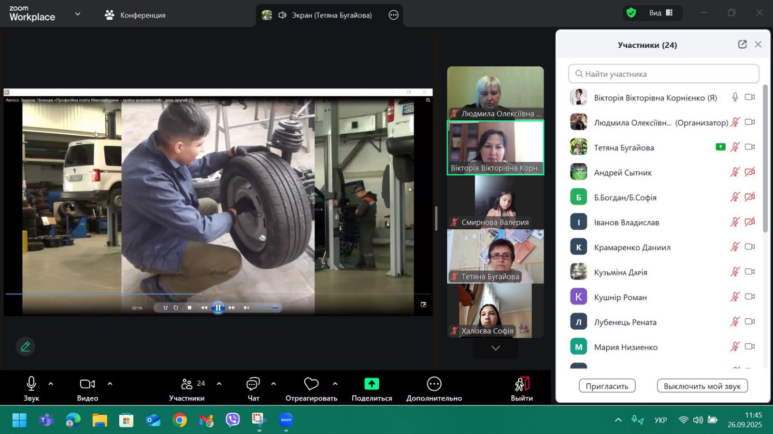773x434 pixels.
Task: Toggle microphone for Вікторія Вікторівна Корнієнко
Action: pyautogui.click(x=735, y=98)
